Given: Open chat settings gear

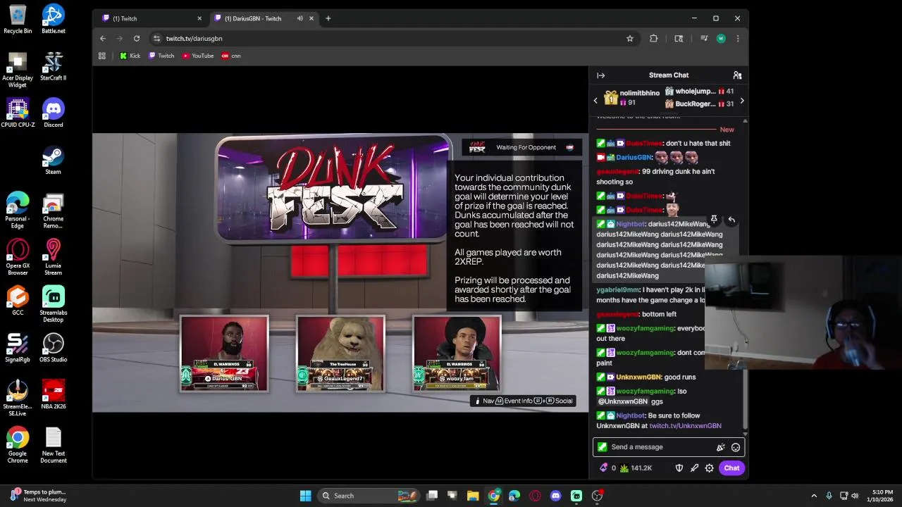Looking at the screenshot, I should [x=710, y=468].
